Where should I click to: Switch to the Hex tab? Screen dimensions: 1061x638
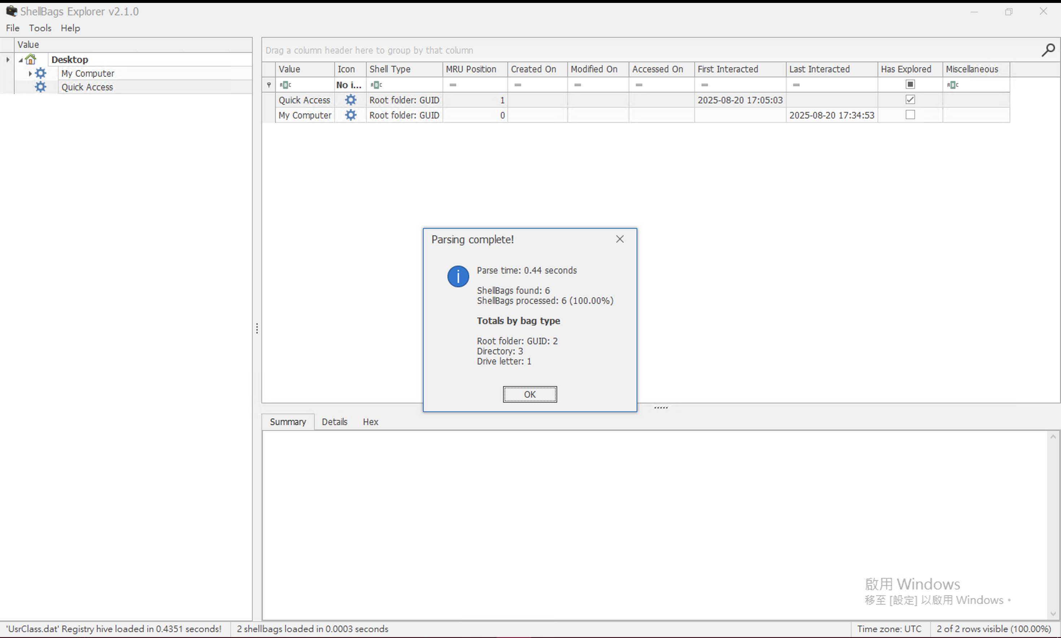click(x=370, y=422)
